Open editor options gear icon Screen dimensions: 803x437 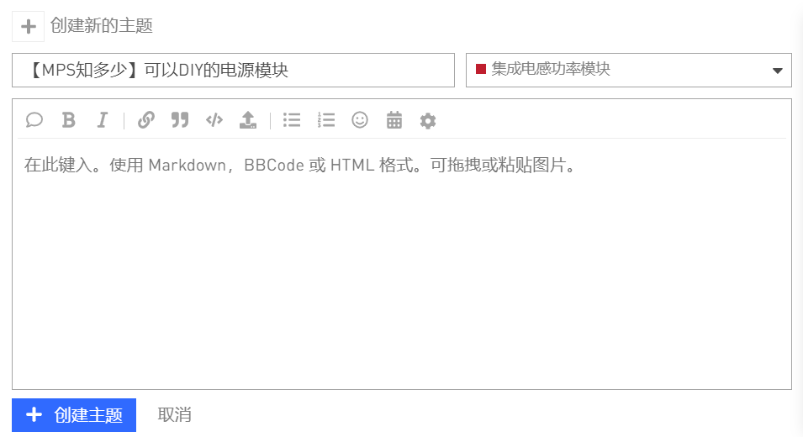click(428, 121)
